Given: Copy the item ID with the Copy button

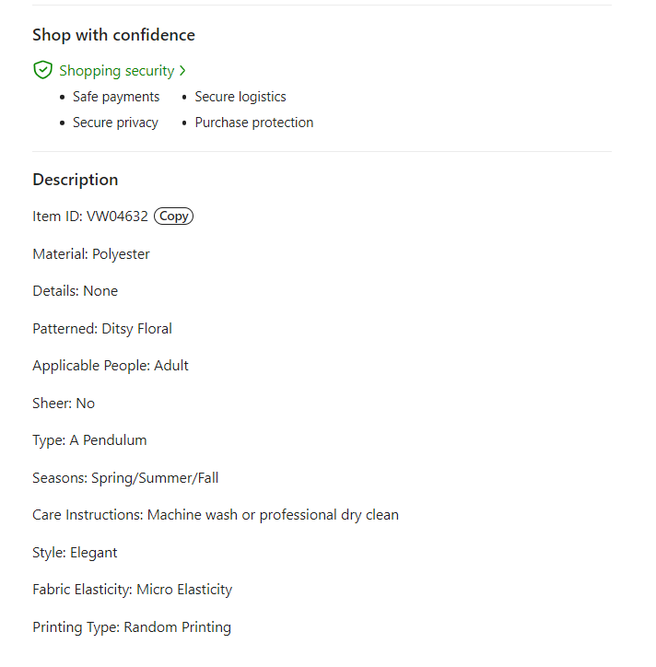Looking at the screenshot, I should [173, 216].
